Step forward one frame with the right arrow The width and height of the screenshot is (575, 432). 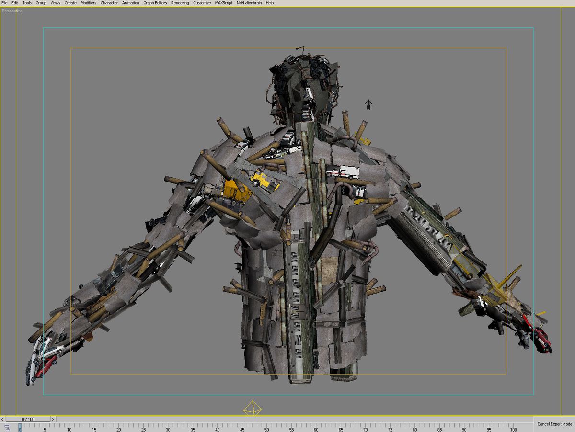pos(53,419)
